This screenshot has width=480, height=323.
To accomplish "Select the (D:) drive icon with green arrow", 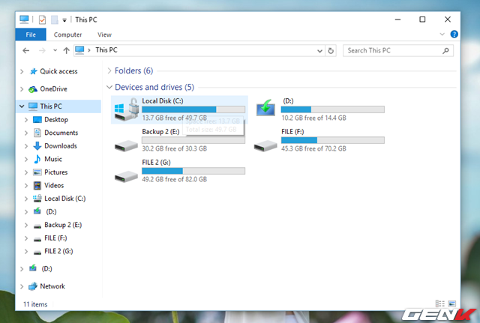I will pos(265,107).
